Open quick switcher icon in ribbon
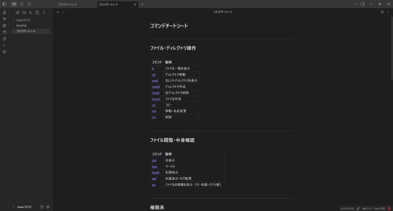 (5, 13)
